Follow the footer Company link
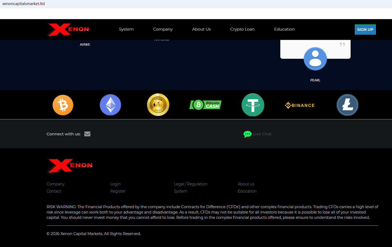 [55, 184]
